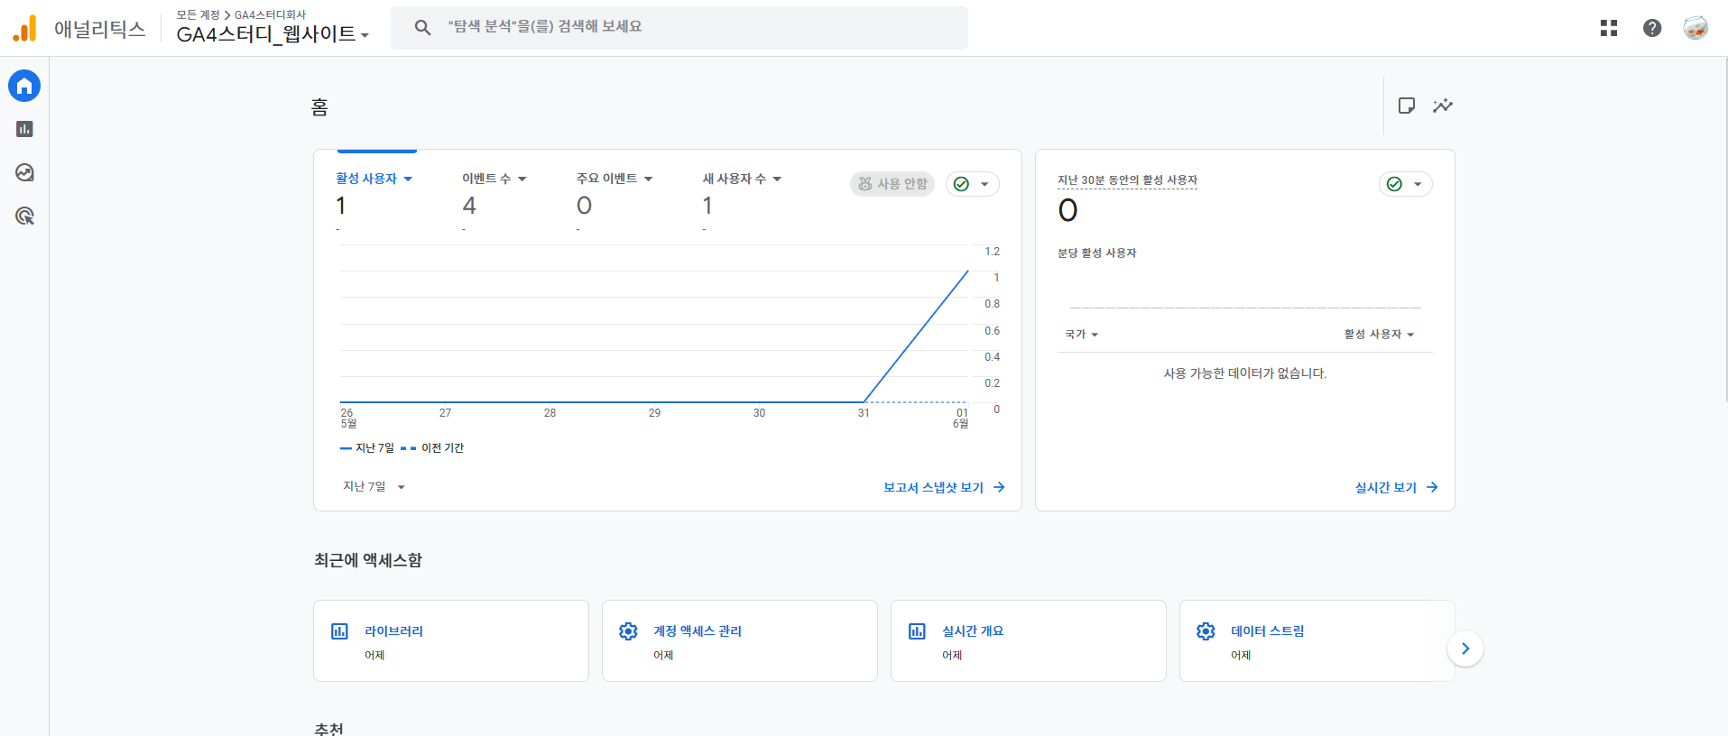
Task: Open the Explore icon in sidebar
Action: (x=24, y=172)
